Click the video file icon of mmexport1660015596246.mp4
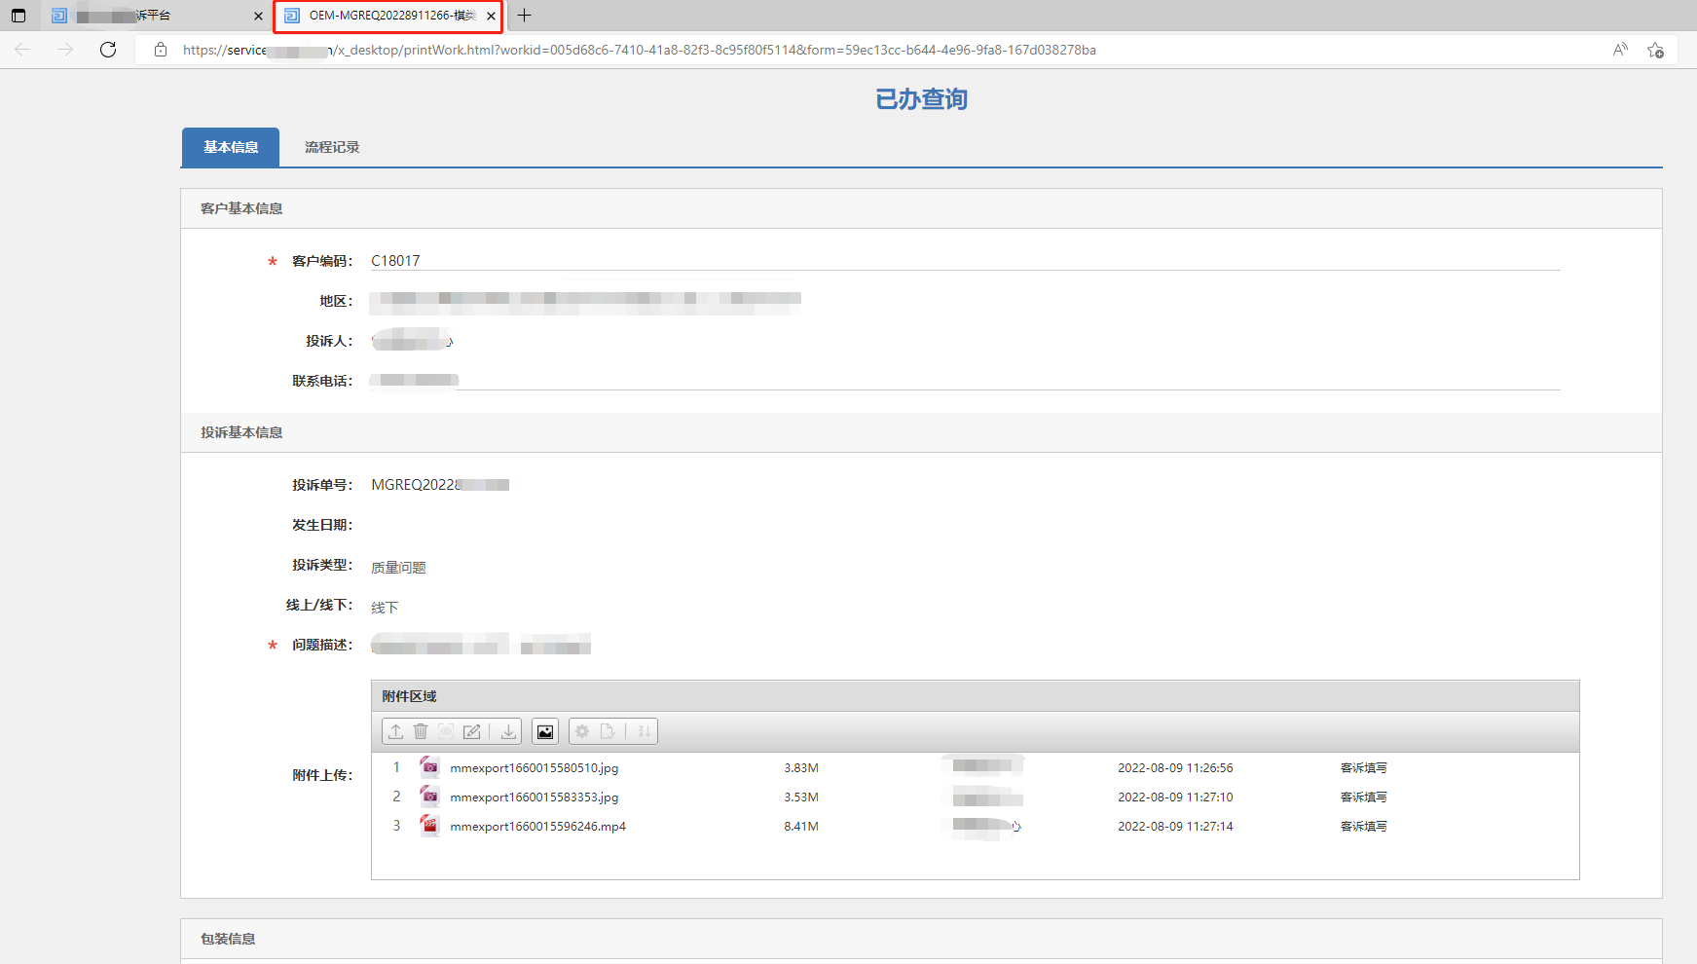The image size is (1697, 964). coord(429,826)
